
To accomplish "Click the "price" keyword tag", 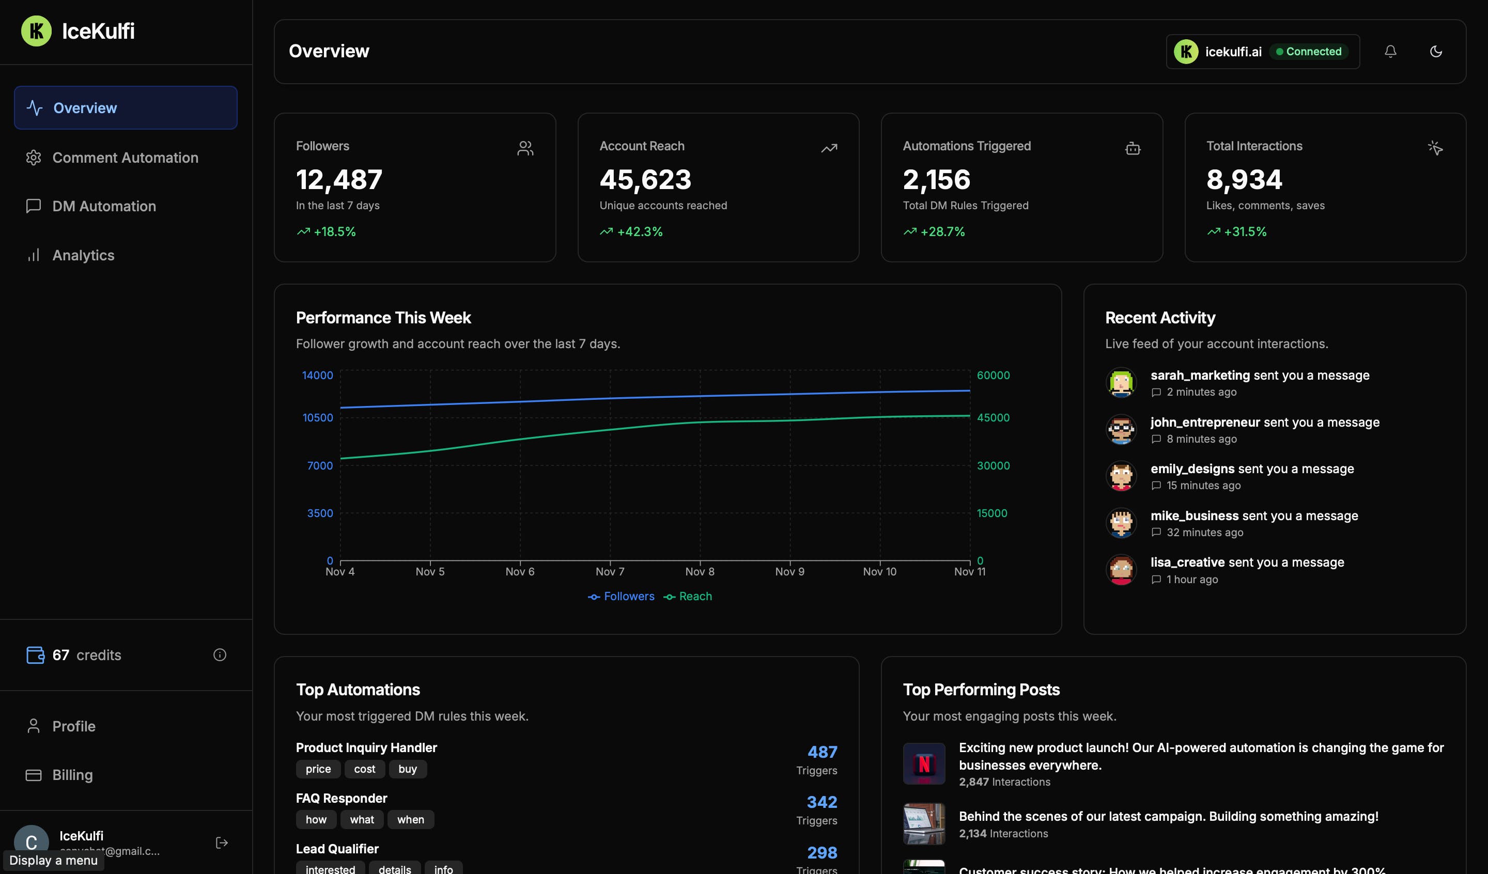I will click(318, 769).
